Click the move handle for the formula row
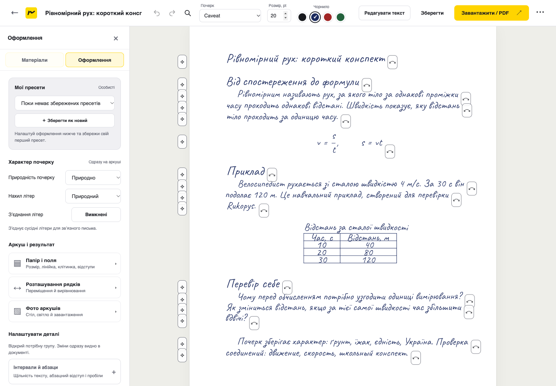This screenshot has height=386, width=556. (182, 142)
